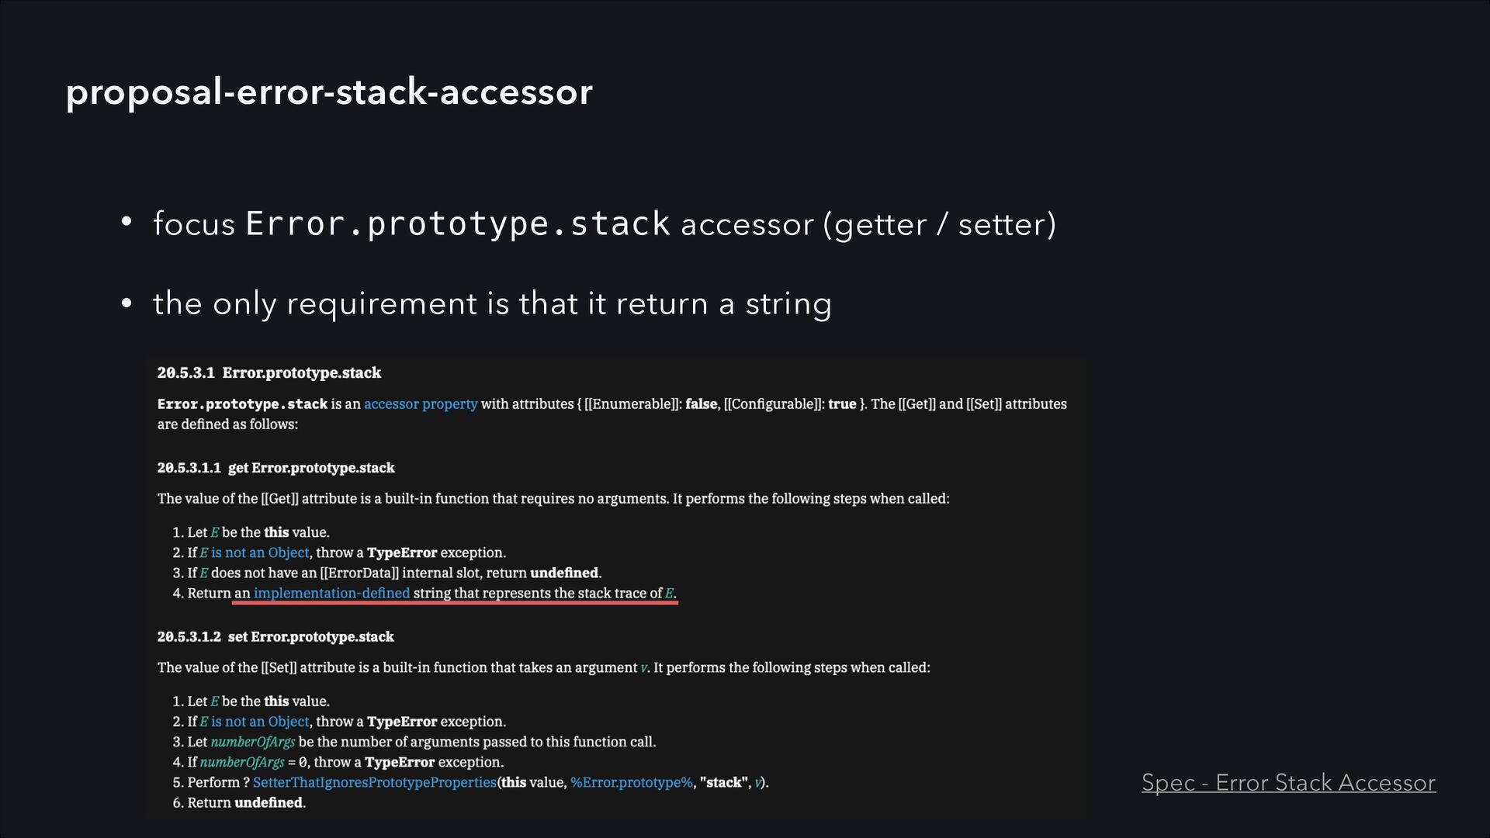The width and height of the screenshot is (1490, 838).
Task: Click "[[ErrorData]]" in getter step 3
Action: pos(359,573)
